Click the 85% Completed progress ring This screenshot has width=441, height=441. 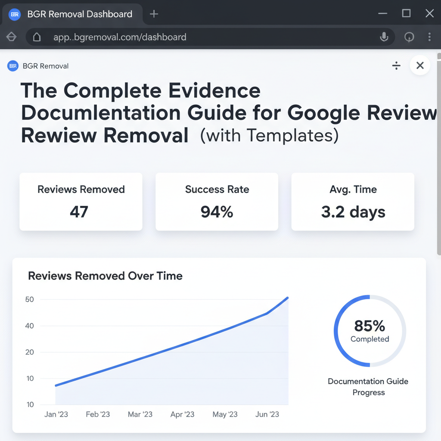(370, 331)
